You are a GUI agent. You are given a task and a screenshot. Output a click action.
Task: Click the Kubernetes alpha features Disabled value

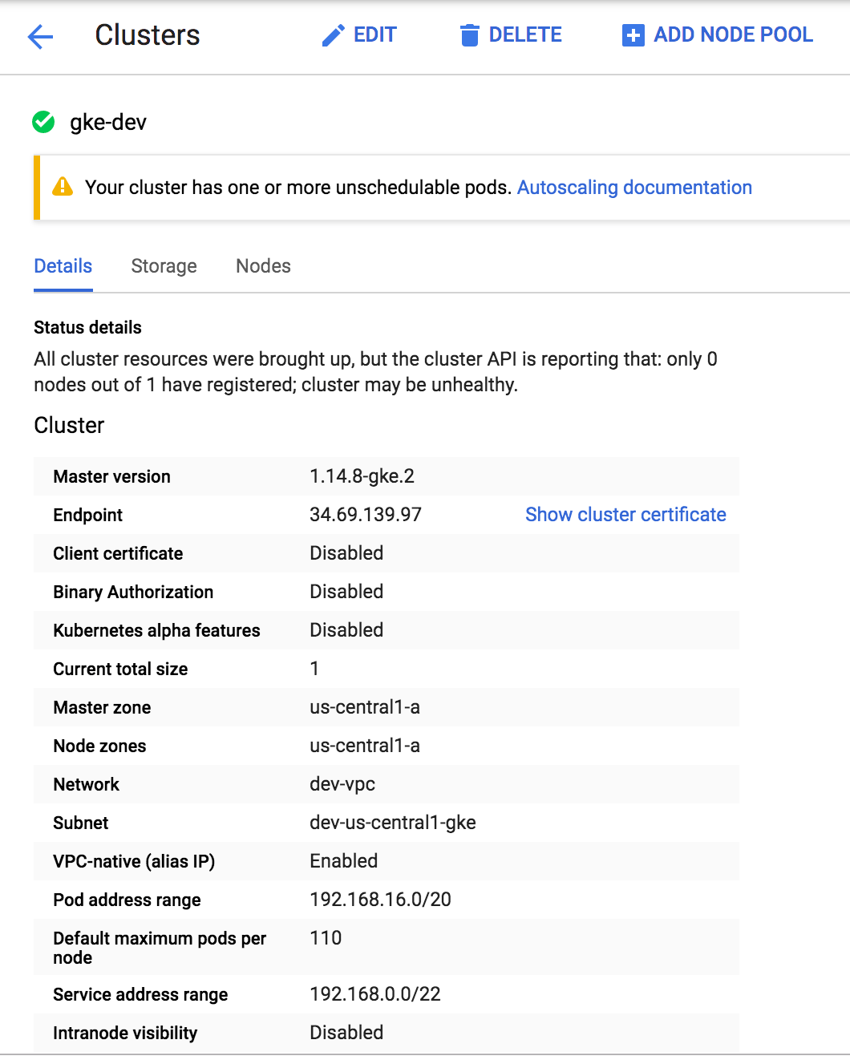pos(346,630)
